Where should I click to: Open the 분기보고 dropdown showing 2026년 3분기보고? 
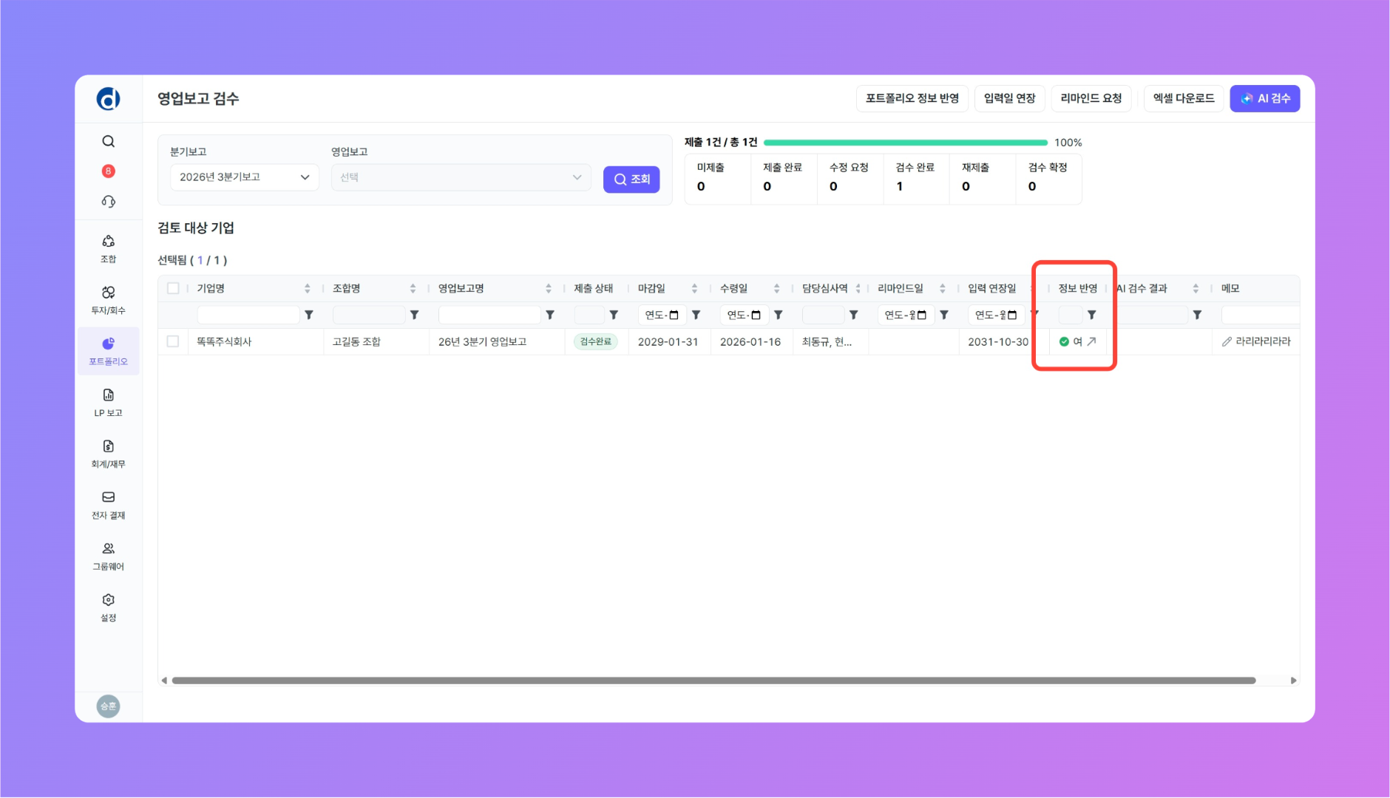pyautogui.click(x=245, y=177)
